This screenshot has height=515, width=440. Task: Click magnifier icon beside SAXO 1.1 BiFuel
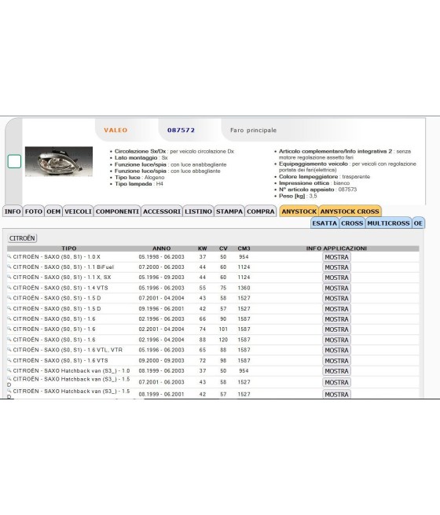[x=9, y=267]
